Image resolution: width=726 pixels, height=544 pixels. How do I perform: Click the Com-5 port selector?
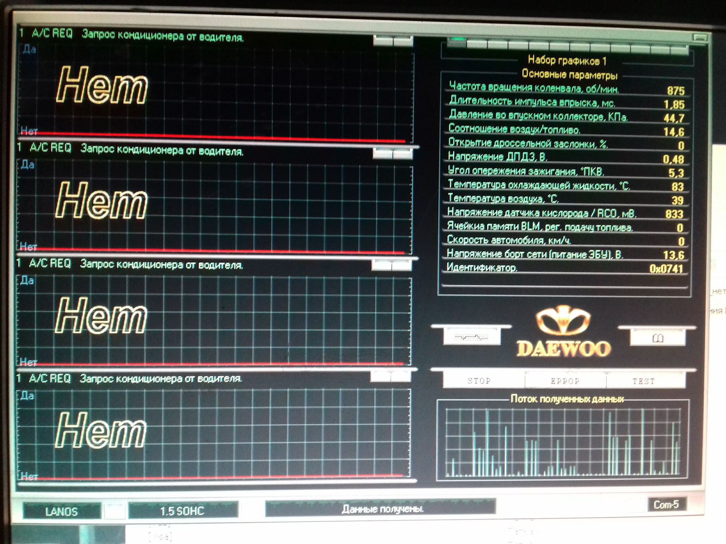tap(666, 505)
